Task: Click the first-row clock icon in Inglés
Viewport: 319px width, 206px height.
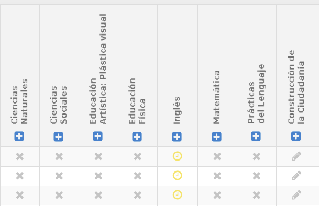Action: (177, 156)
